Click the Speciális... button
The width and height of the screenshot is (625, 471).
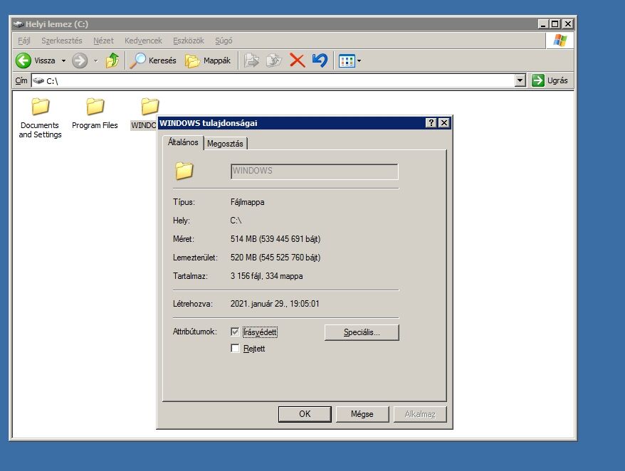click(362, 332)
